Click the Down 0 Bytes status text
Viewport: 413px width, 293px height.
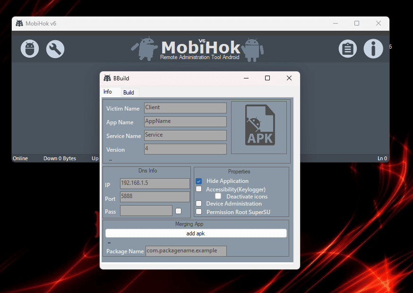tap(60, 158)
